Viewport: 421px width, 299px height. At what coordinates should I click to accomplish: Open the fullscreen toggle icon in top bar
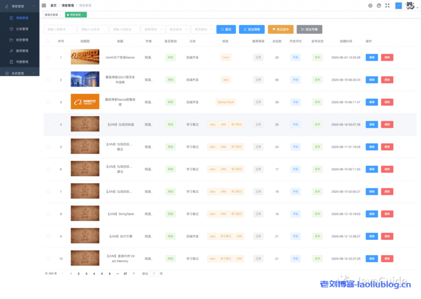387,6
